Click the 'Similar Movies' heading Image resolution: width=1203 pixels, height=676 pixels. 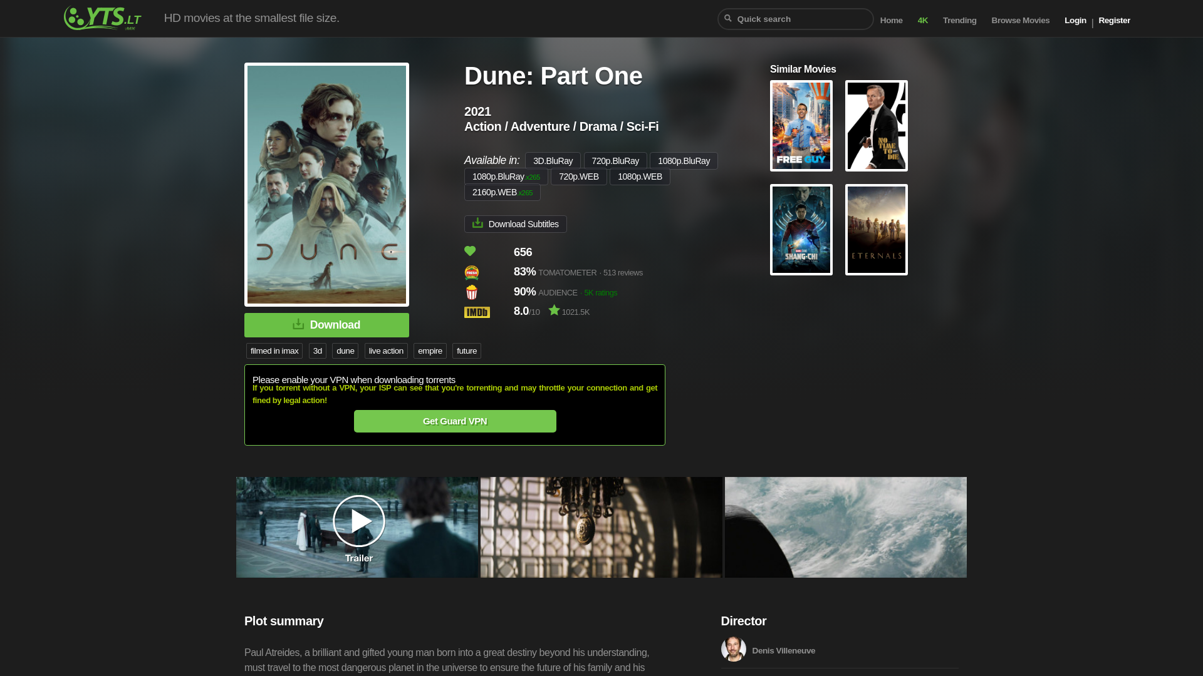803,69
